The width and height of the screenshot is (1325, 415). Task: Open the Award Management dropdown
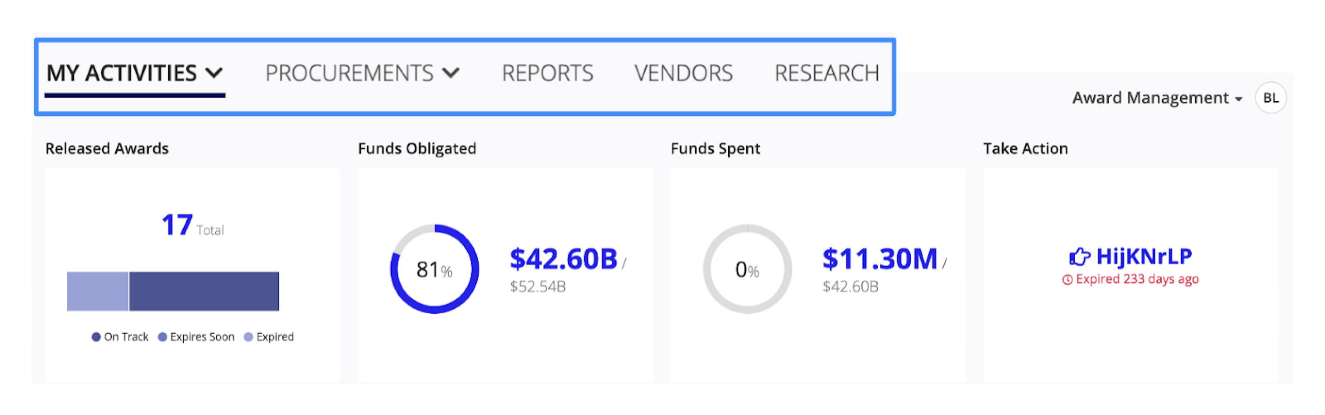coord(1157,98)
